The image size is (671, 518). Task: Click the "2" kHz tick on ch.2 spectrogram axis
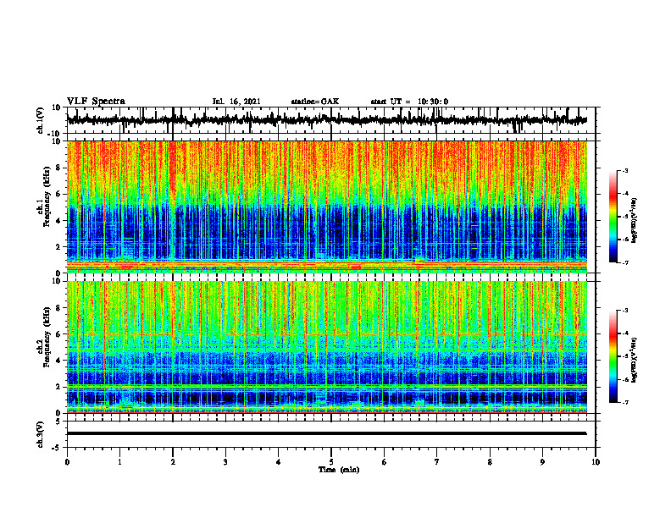pyautogui.click(x=58, y=387)
